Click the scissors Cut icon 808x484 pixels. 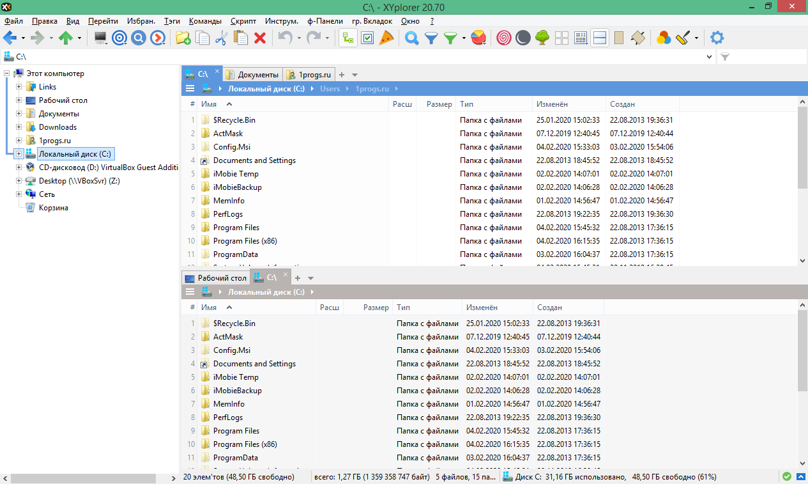coord(221,38)
